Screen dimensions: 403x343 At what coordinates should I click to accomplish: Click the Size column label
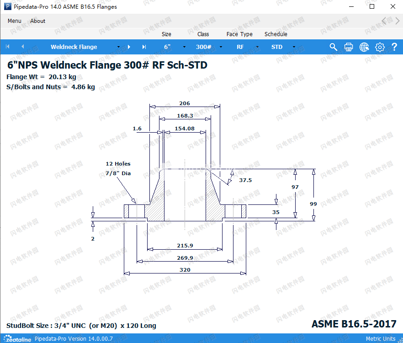click(x=166, y=34)
